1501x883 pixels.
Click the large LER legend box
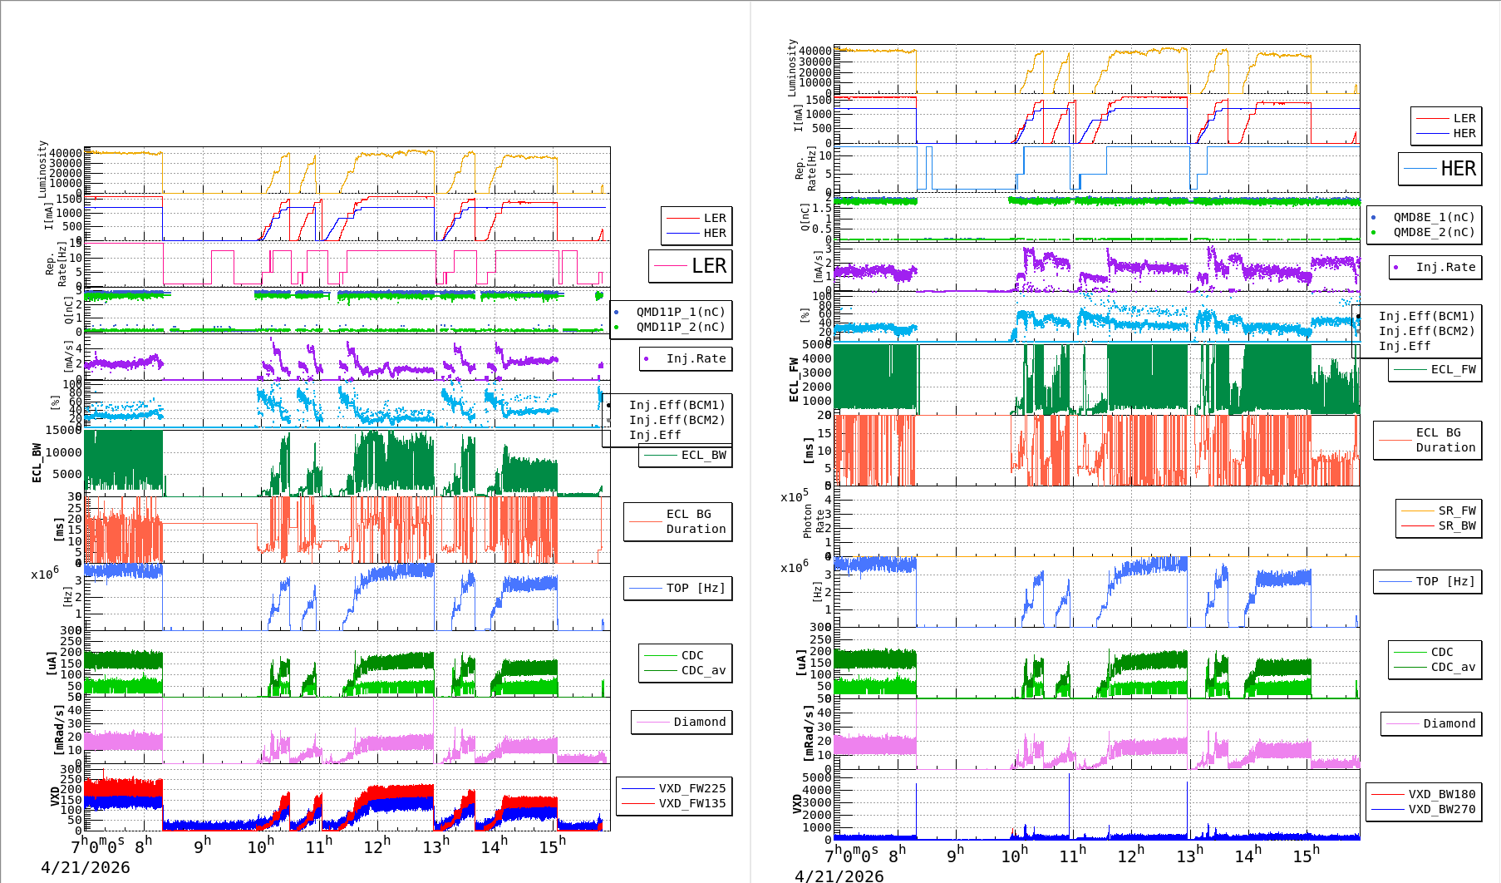(x=690, y=266)
